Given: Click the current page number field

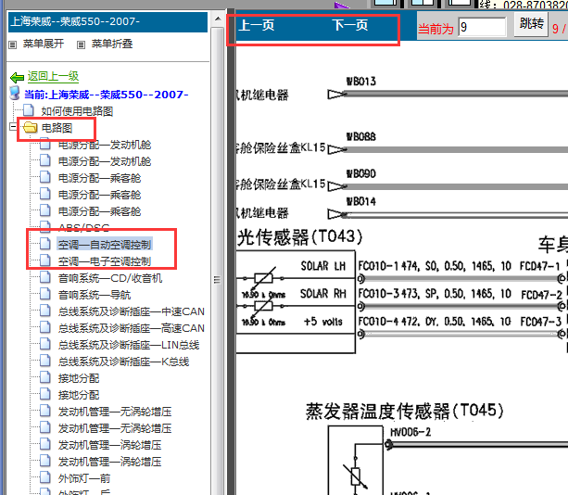Looking at the screenshot, I should (482, 27).
